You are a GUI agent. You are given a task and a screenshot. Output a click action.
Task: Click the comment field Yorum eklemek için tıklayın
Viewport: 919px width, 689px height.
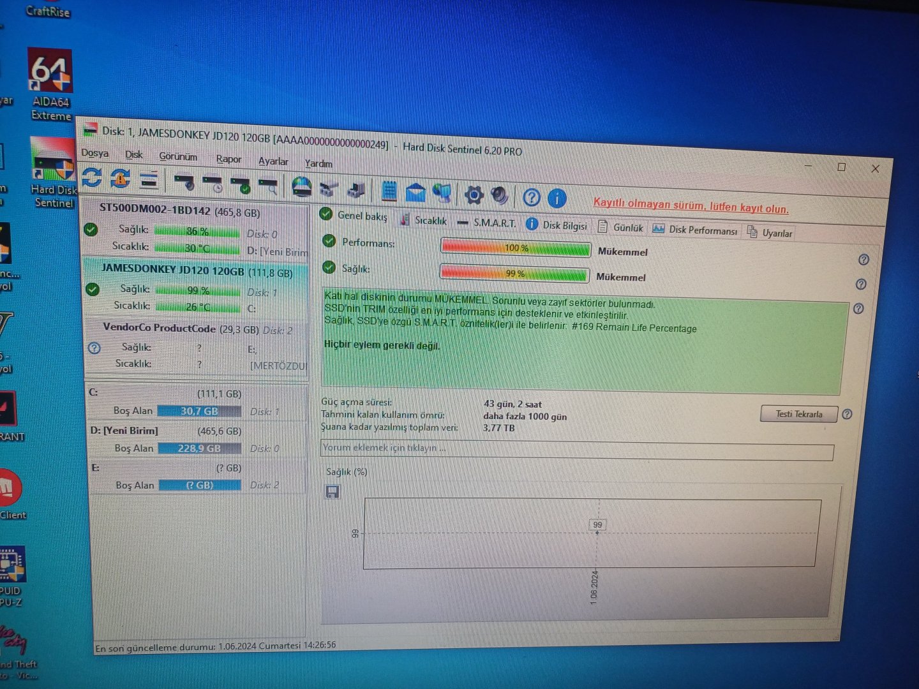click(577, 449)
